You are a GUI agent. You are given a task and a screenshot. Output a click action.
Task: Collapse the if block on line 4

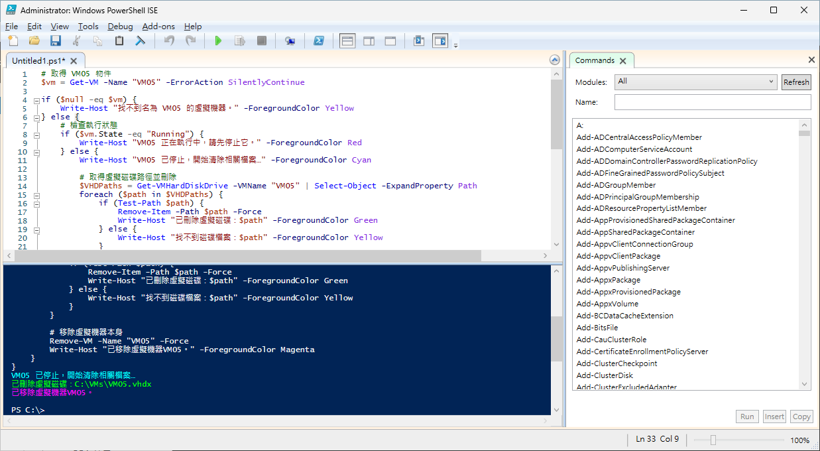(36, 99)
